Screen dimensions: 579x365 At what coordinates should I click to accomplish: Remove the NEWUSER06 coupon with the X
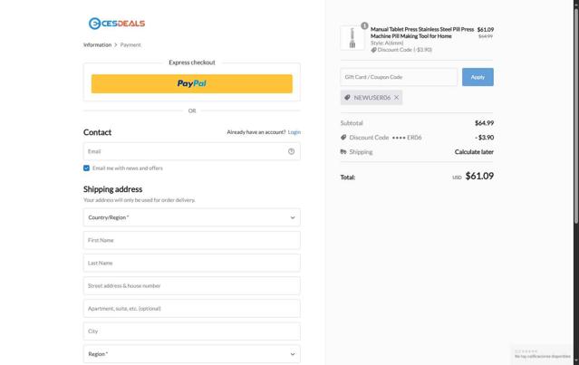click(396, 98)
